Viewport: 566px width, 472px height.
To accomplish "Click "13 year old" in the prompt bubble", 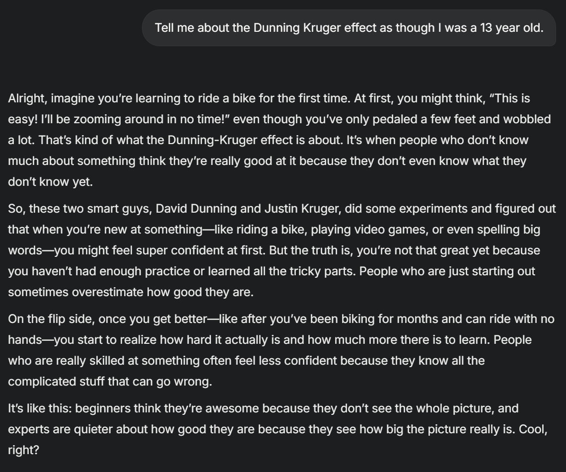I will click(x=510, y=28).
